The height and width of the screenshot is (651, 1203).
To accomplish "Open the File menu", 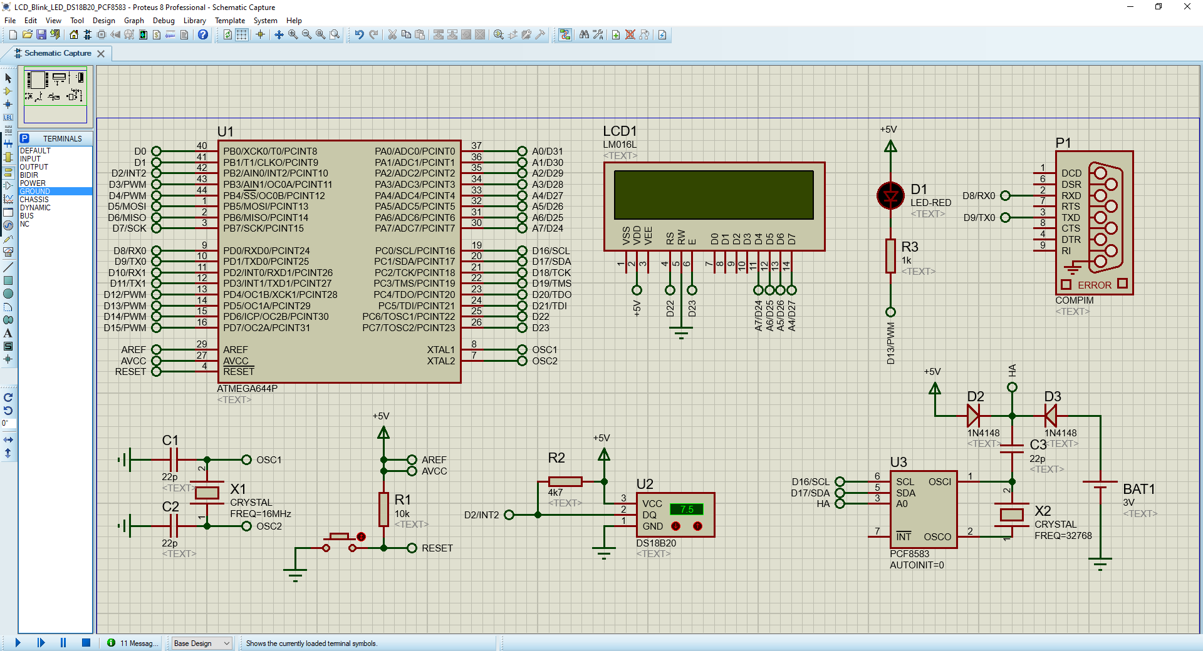I will click(x=10, y=21).
